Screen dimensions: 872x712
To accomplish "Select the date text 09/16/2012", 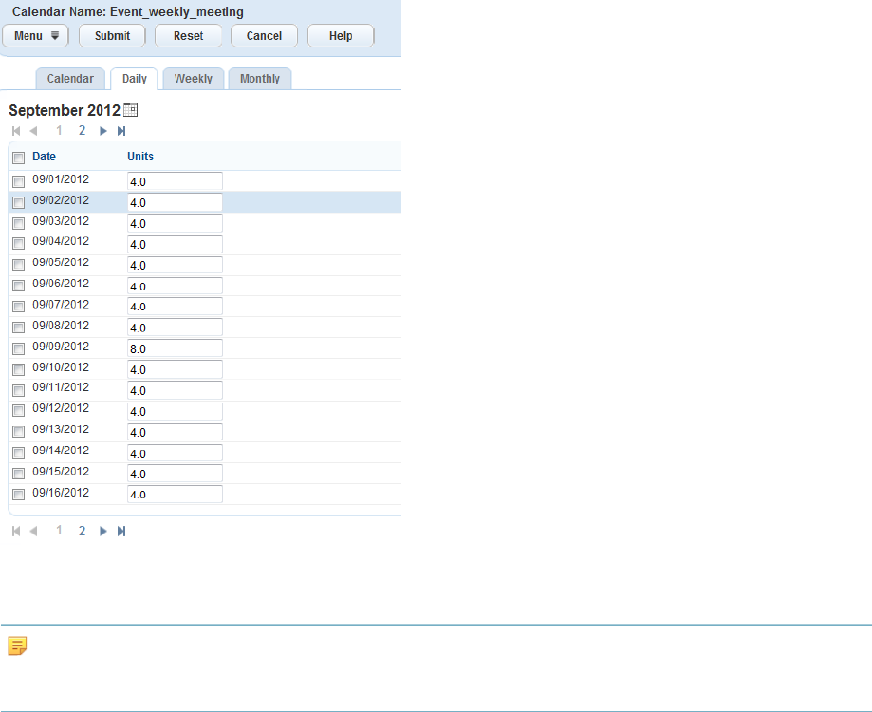I will tap(61, 493).
